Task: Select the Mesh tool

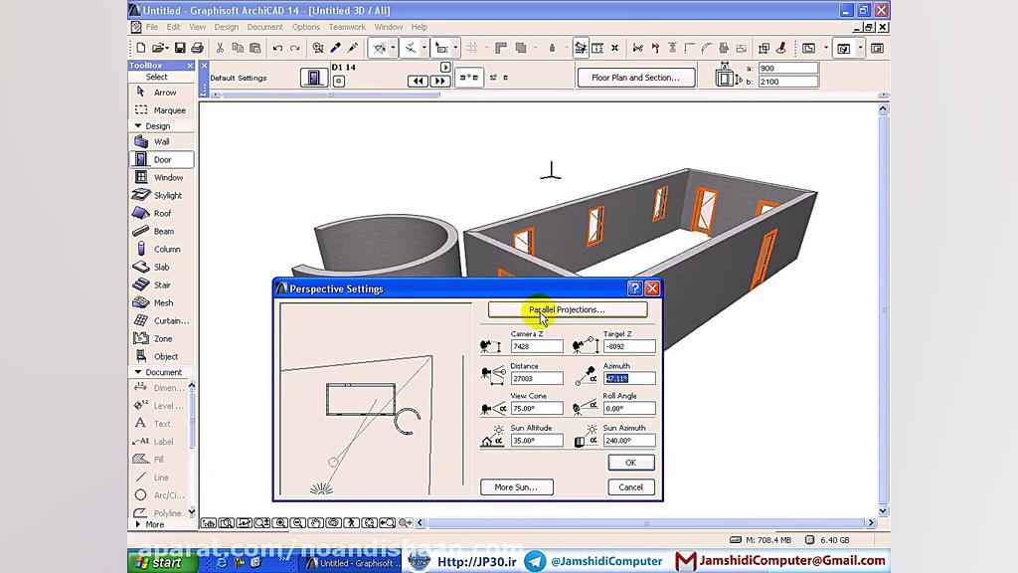Action: (x=161, y=302)
